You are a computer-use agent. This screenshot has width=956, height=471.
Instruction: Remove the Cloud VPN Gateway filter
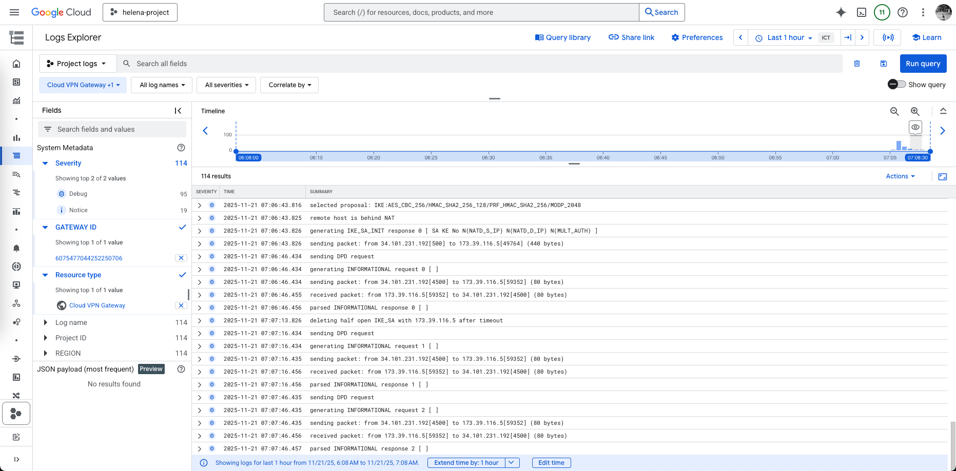coord(181,305)
